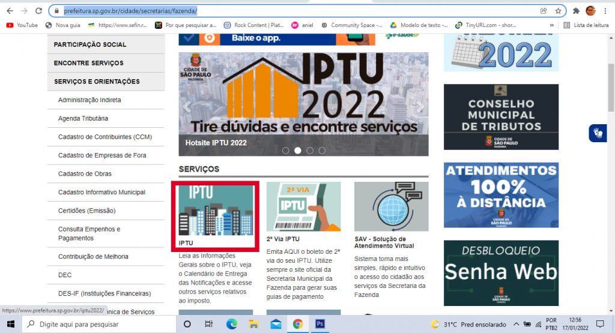This screenshot has height=333, width=615.
Task: Open Conselho Municipal de Tributos banner
Action: (x=501, y=117)
